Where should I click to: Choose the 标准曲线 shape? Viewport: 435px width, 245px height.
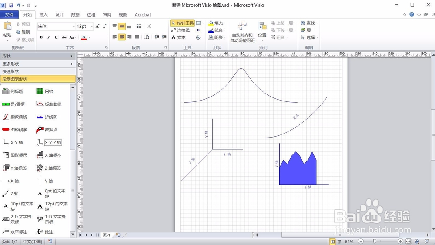point(49,104)
